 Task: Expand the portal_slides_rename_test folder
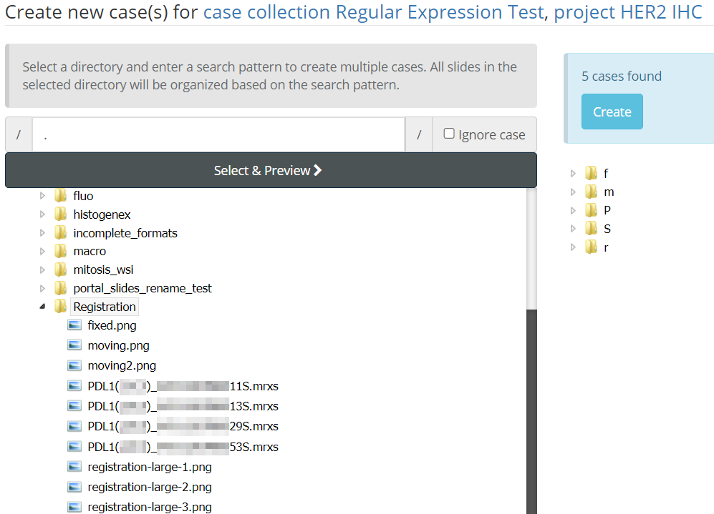43,288
